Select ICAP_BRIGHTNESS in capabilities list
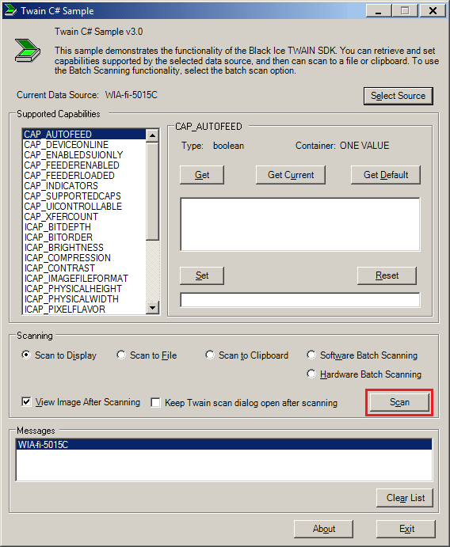This screenshot has width=450, height=547. [x=63, y=247]
